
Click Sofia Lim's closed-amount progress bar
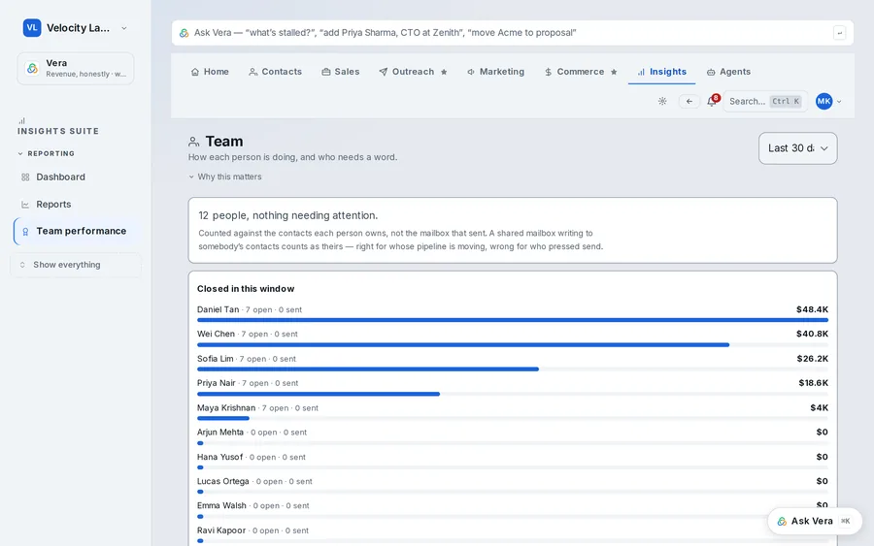[x=512, y=369]
